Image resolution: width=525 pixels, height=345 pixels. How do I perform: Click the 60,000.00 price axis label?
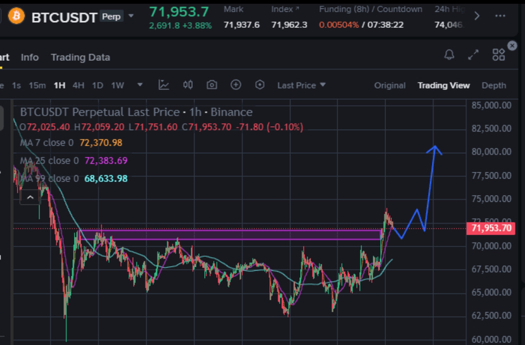click(x=491, y=340)
